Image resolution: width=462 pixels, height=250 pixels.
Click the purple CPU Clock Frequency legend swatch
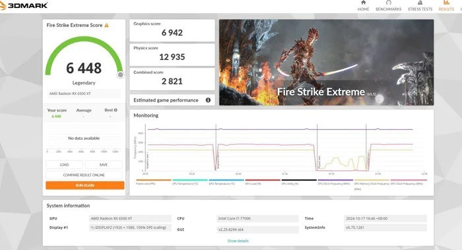click(335, 180)
